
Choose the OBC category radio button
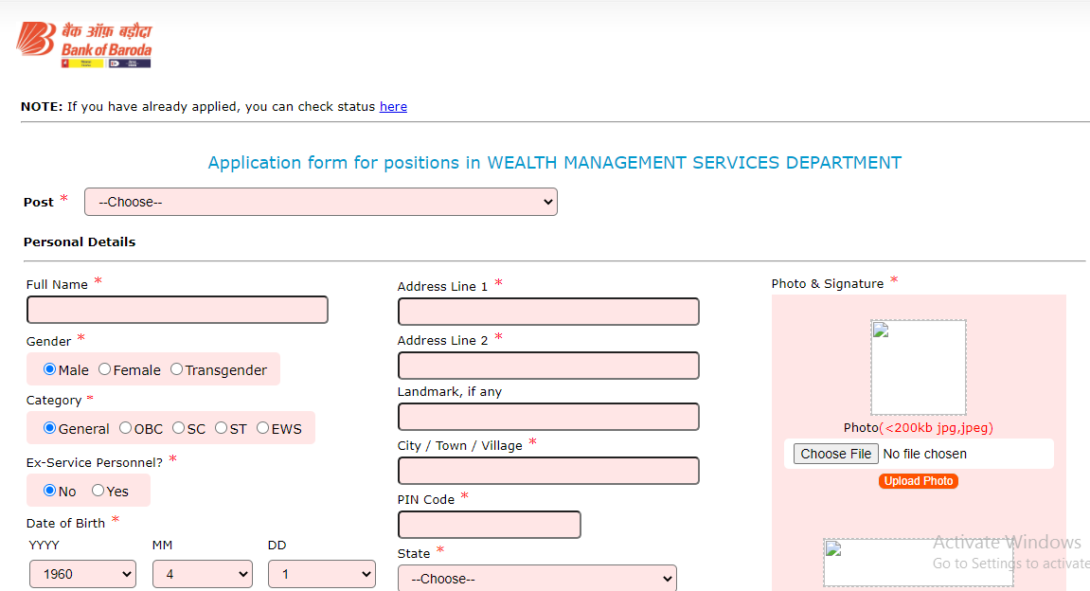coord(126,428)
